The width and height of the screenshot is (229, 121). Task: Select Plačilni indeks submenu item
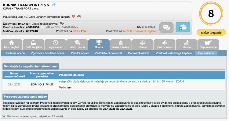tap(80, 53)
